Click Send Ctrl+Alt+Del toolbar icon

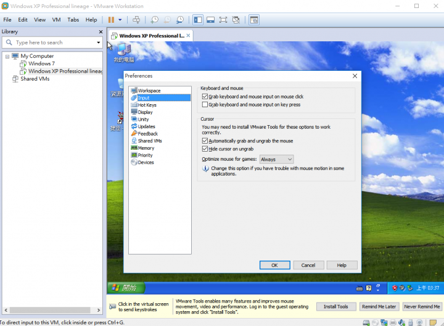click(136, 20)
